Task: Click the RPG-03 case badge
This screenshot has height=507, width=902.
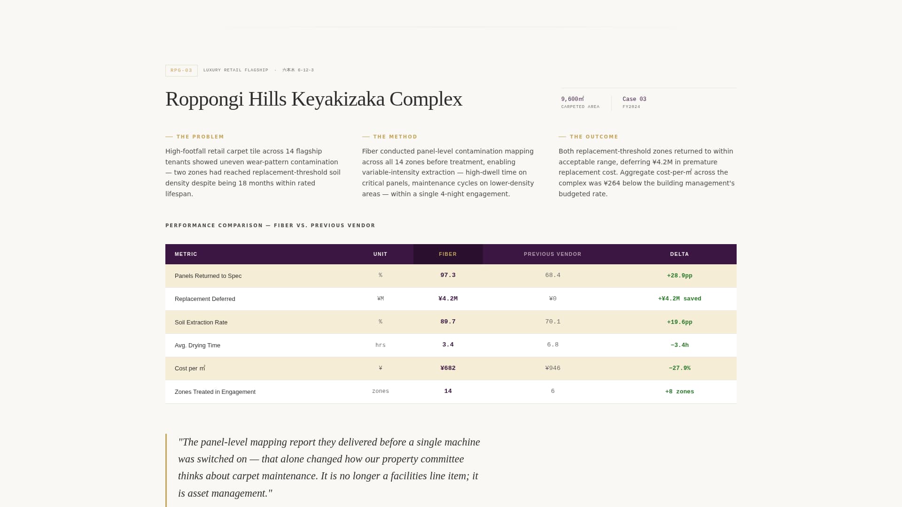Action: click(181, 70)
